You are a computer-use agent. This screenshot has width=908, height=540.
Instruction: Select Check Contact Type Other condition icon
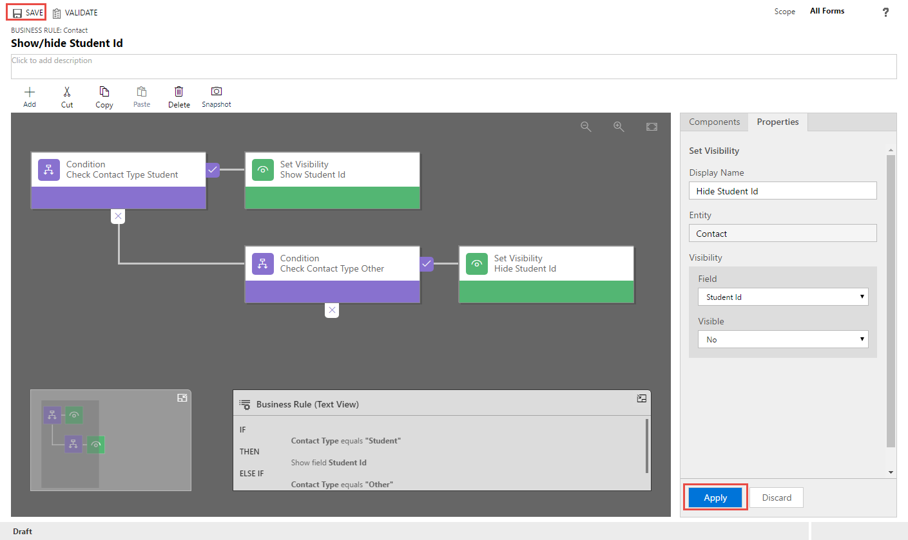pyautogui.click(x=263, y=264)
